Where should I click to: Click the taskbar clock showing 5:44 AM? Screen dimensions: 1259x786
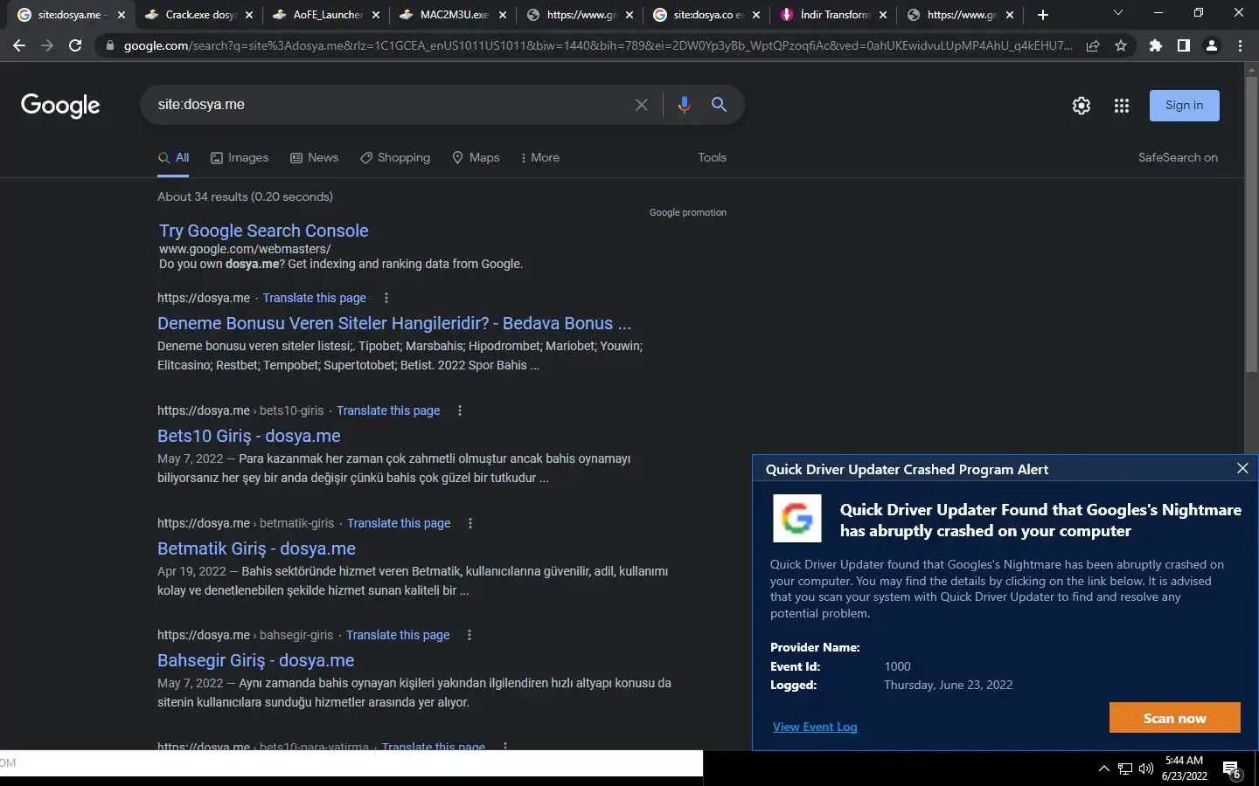1185,769
